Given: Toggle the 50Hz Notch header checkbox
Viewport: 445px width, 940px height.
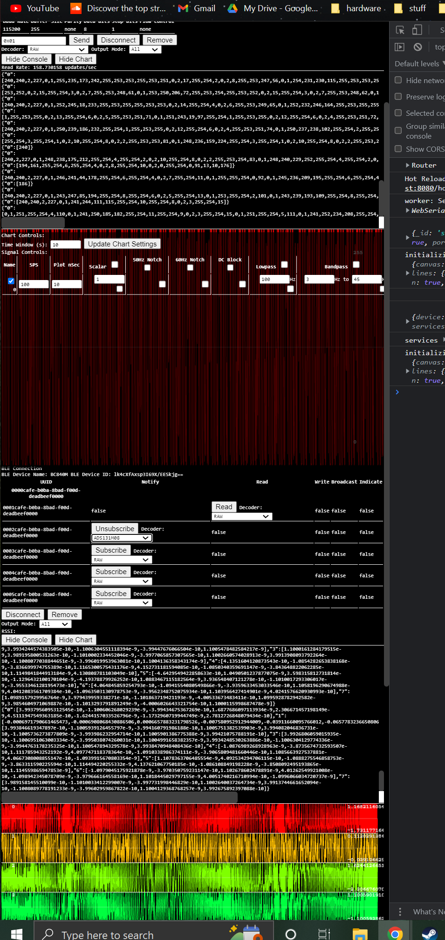Looking at the screenshot, I should (x=147, y=267).
